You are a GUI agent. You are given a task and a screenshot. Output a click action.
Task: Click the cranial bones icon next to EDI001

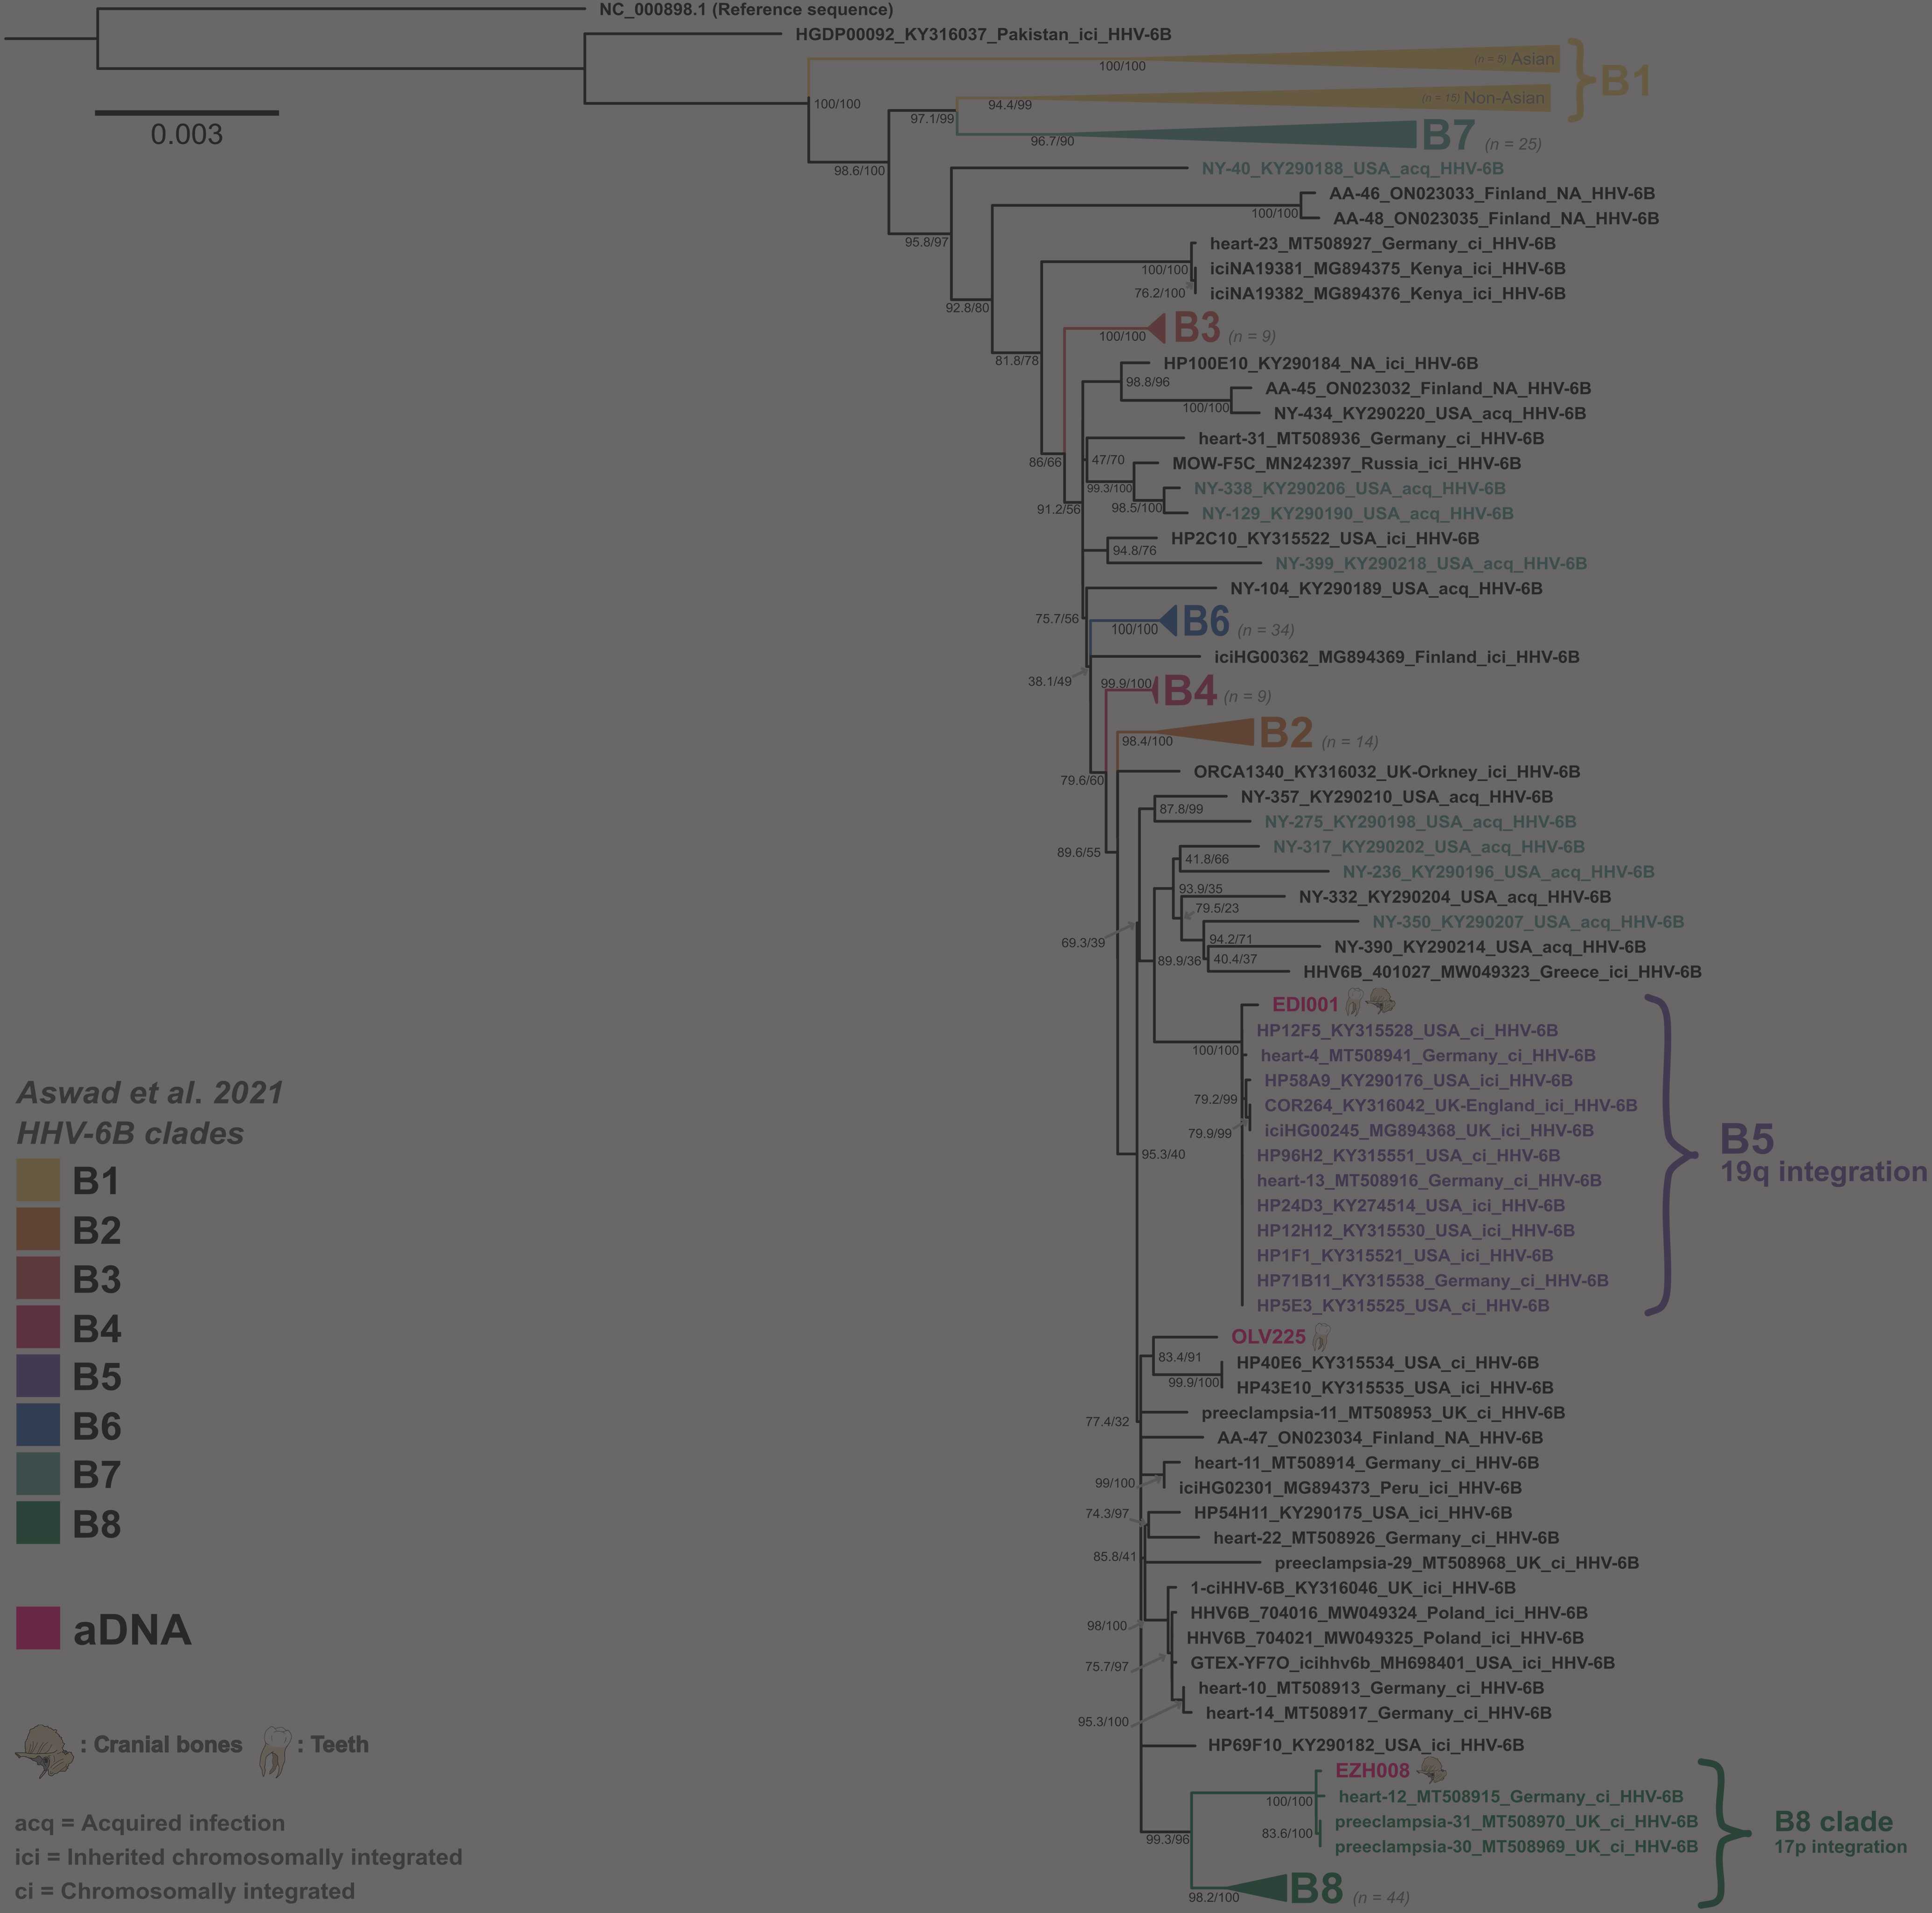coord(1381,1001)
